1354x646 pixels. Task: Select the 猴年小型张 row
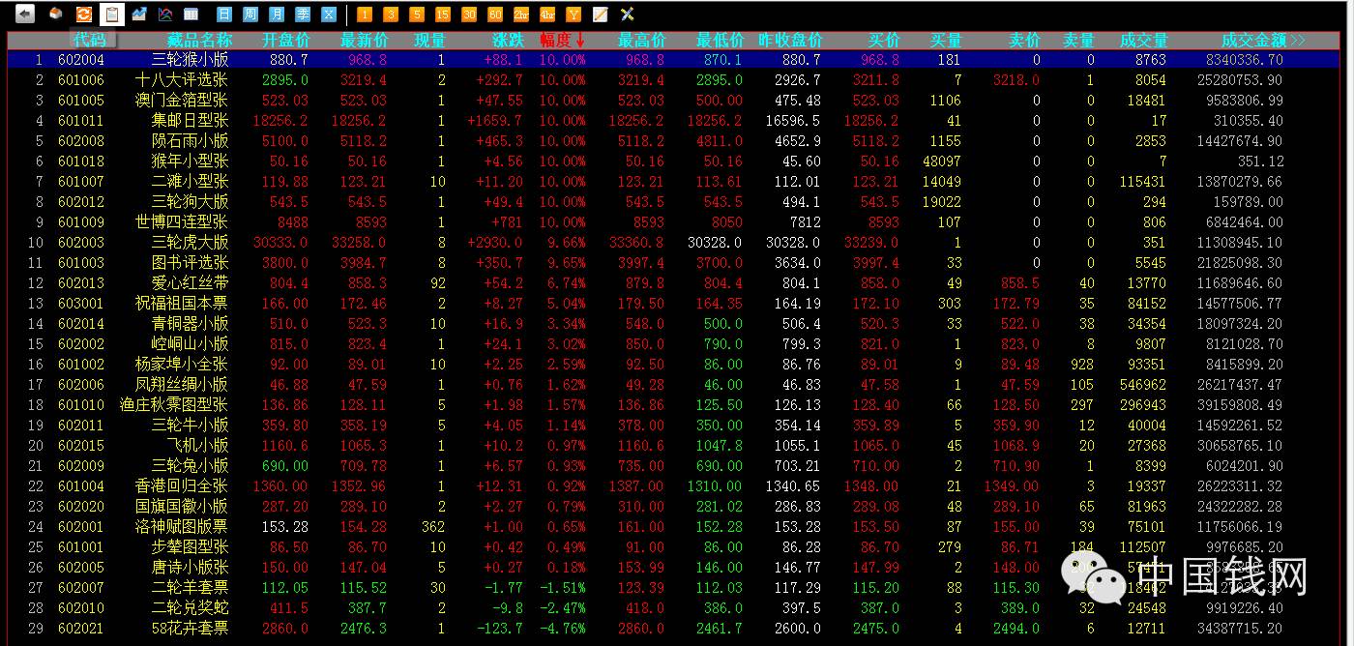pos(674,161)
